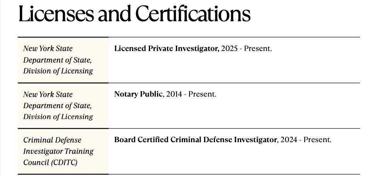
Task: Click Criminal Defense in the issuer column
Action: (x=52, y=140)
